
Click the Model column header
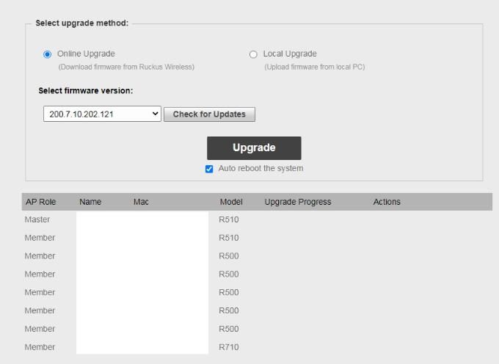click(x=231, y=202)
